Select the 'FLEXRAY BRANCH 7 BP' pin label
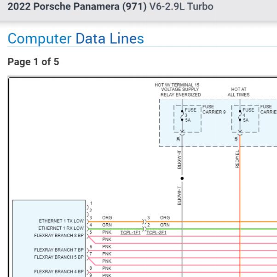Image resolution: width=277 pixels, height=277 pixels. [59, 250]
